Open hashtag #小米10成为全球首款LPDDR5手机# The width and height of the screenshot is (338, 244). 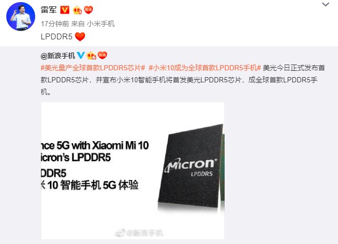(x=205, y=68)
